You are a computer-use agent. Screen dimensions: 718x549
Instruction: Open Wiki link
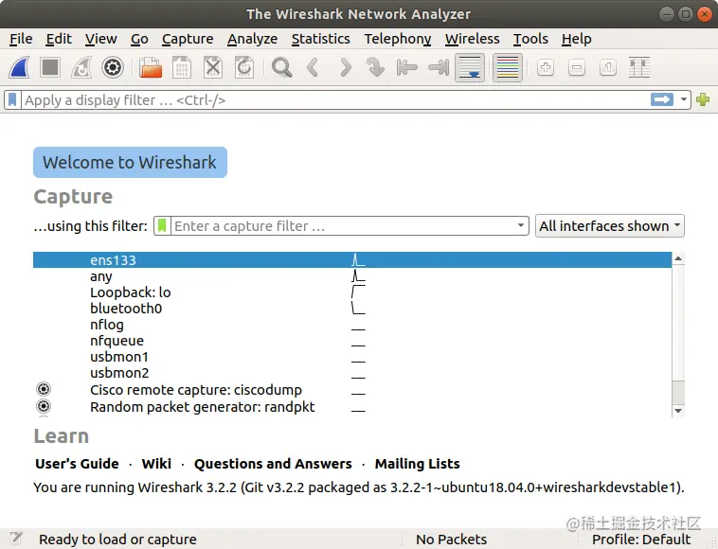[x=156, y=464]
